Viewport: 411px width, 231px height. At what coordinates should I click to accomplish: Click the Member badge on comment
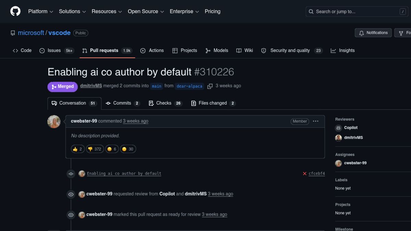pos(300,121)
